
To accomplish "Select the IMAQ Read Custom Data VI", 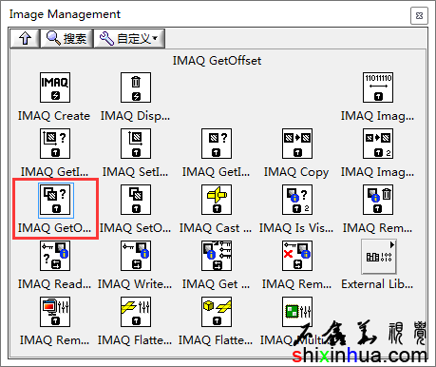I will [55, 256].
